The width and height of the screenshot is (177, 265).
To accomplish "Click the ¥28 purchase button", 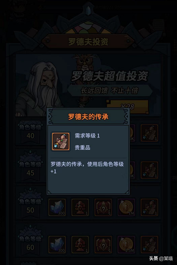I will [x=127, y=106].
